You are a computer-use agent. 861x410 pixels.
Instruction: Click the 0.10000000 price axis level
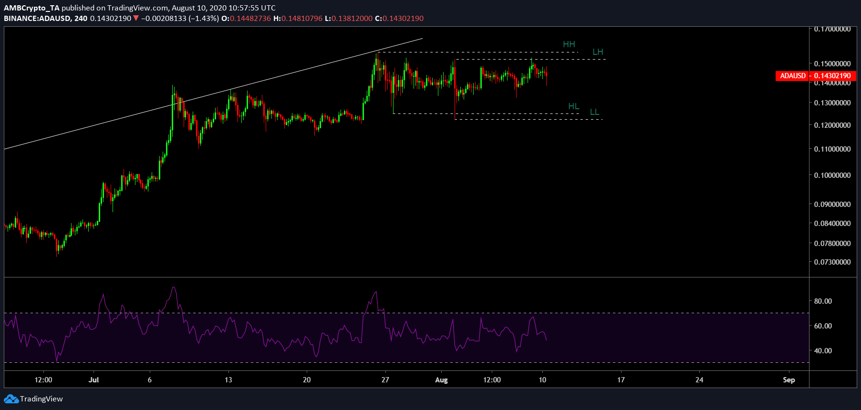click(832, 175)
